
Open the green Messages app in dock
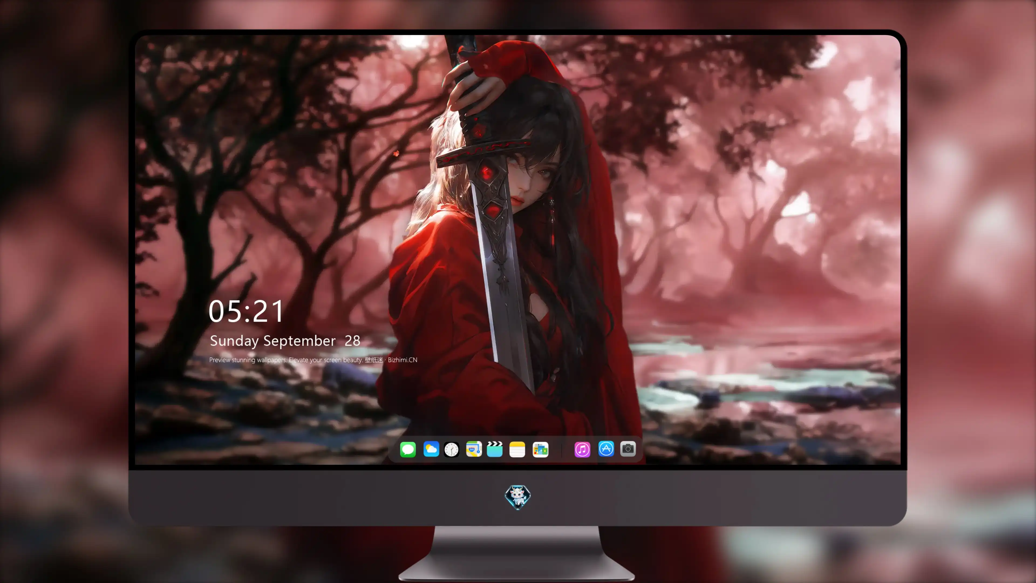pos(408,449)
